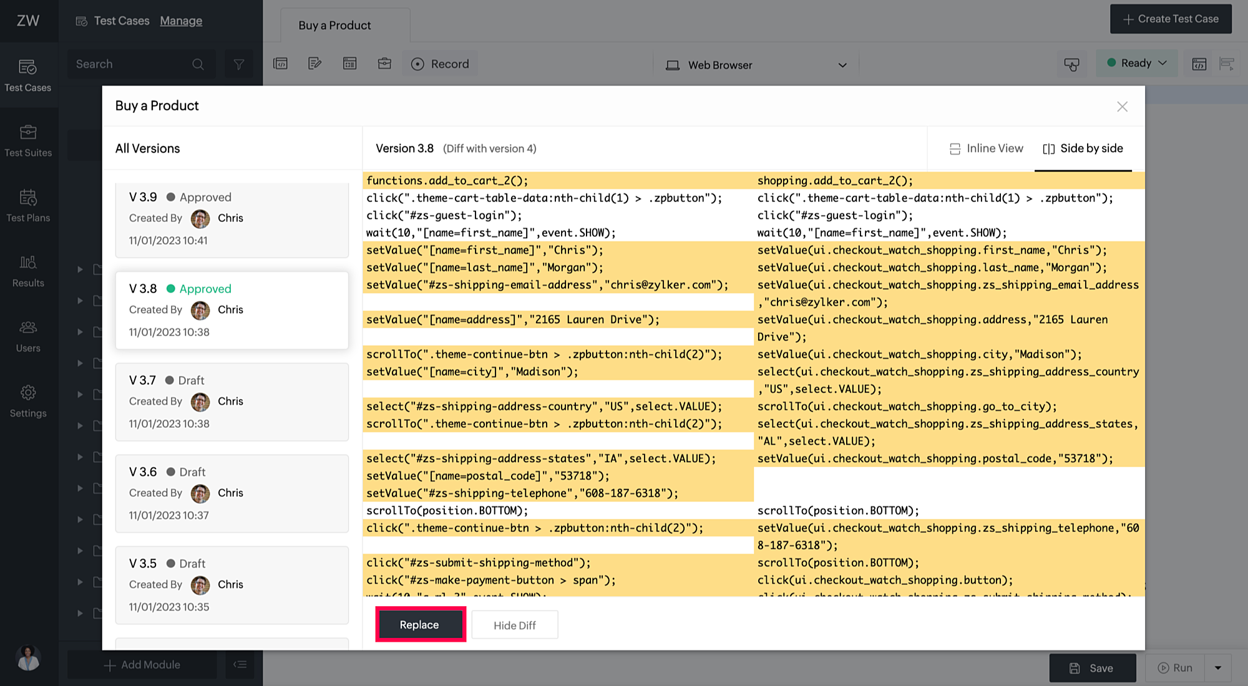This screenshot has height=686, width=1248.
Task: Click the Test Cases header icon
Action: coord(82,21)
